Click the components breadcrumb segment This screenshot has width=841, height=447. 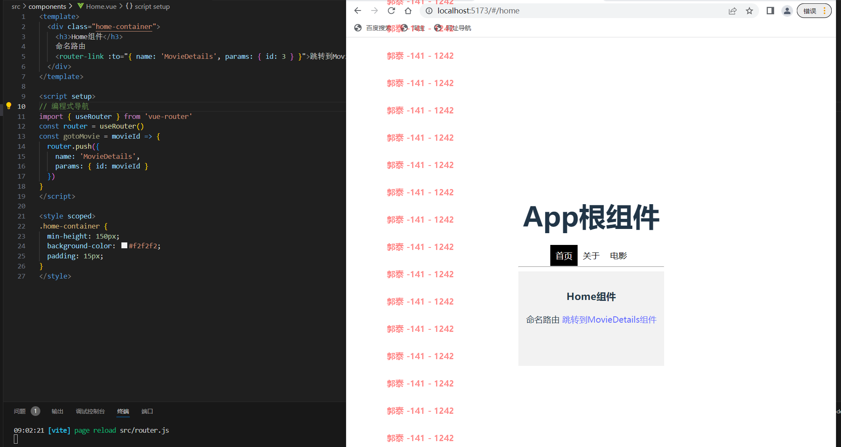click(47, 6)
